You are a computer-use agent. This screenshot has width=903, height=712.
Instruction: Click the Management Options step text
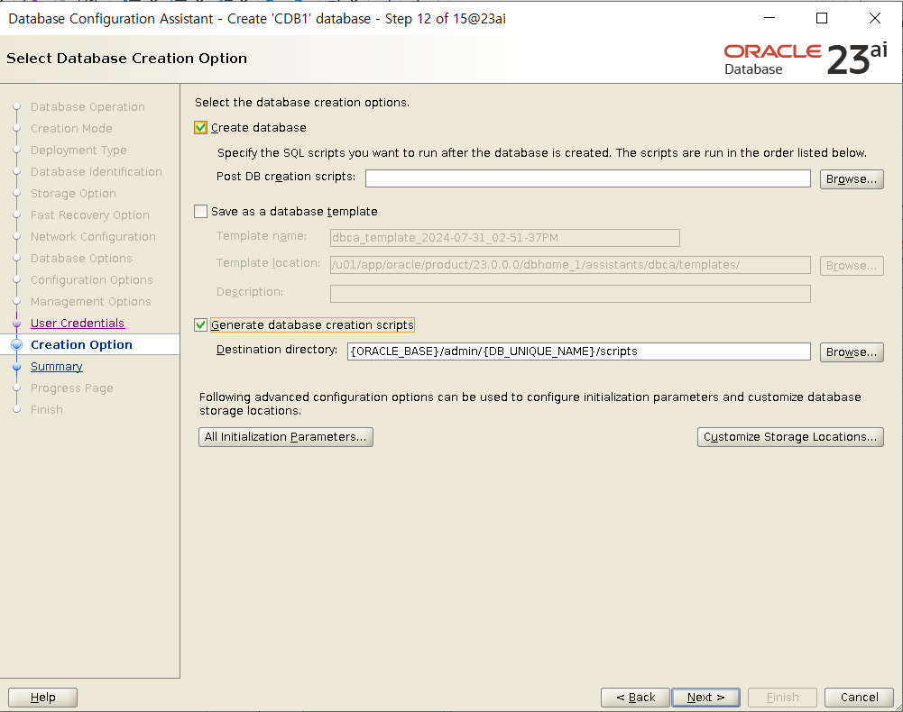[90, 301]
